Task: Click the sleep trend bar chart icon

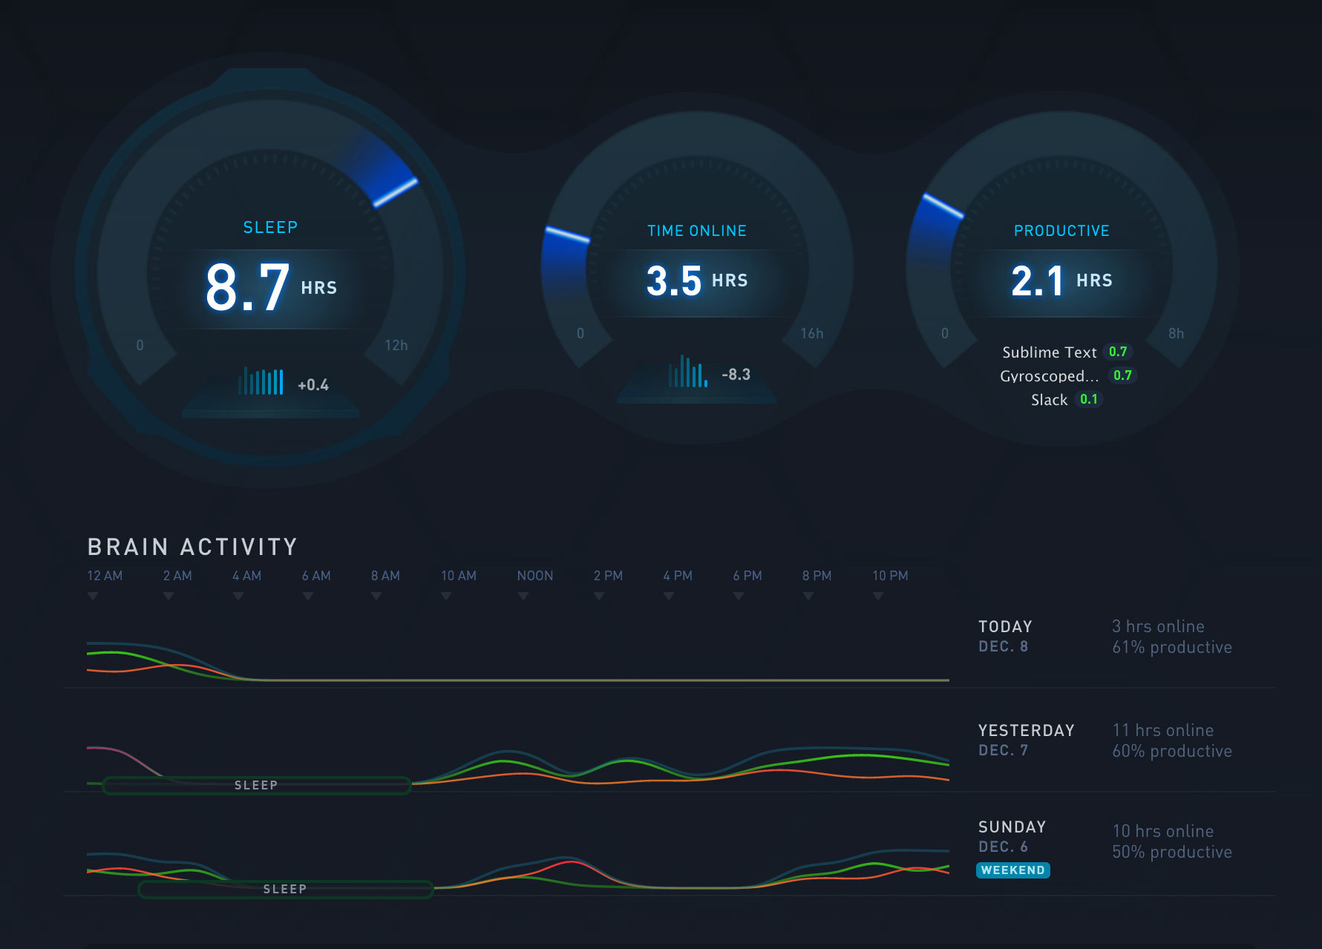Action: 261,381
